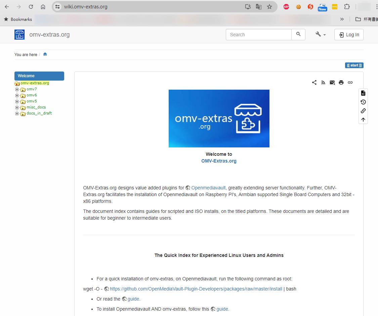This screenshot has height=316, width=378.
Task: Focus the wiki Search input field
Action: click(259, 35)
